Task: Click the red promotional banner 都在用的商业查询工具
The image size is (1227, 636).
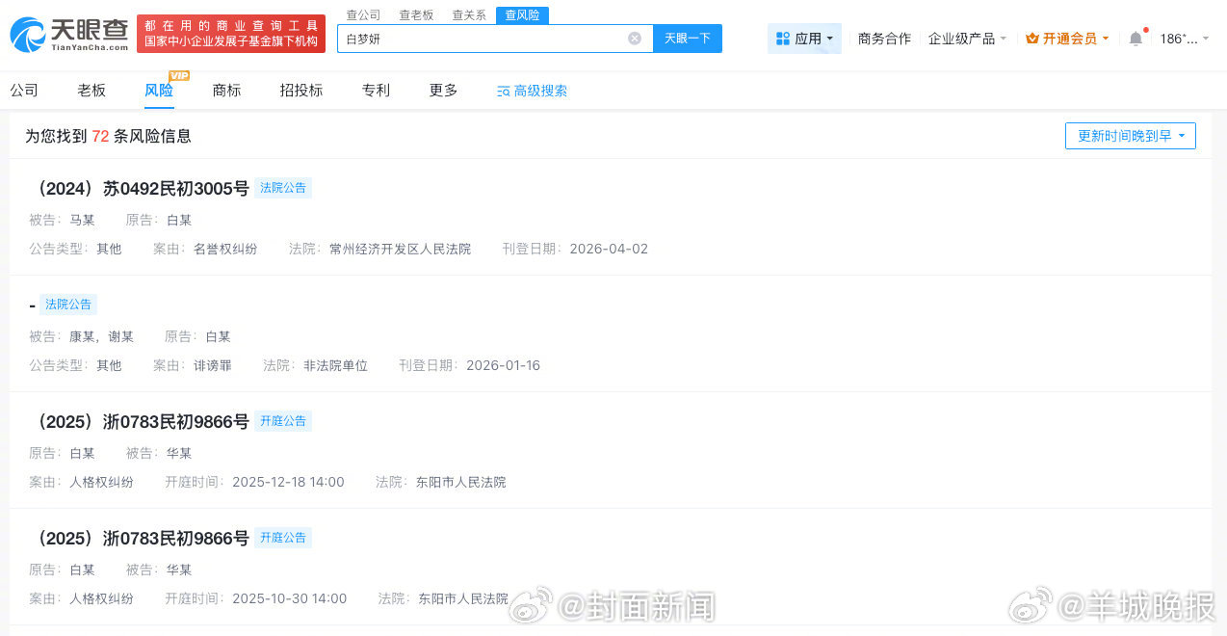Action: tap(231, 34)
